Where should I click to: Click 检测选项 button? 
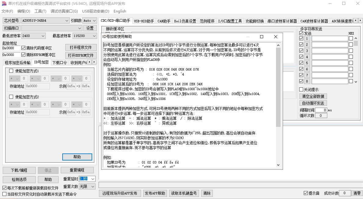[19, 179]
